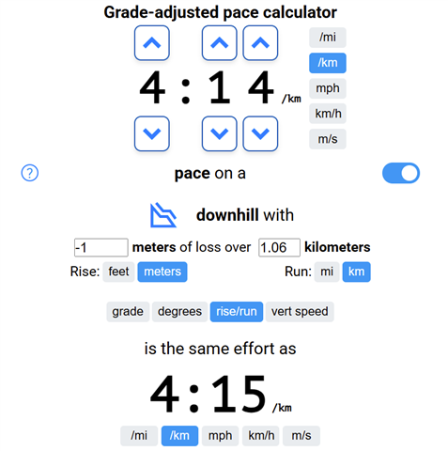Select /mi as input pace unit
This screenshot has height=451, width=448.
coord(328,38)
